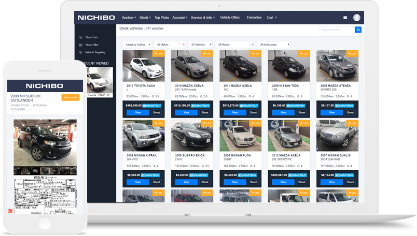Image resolution: width=417 pixels, height=236 pixels.
Task: Open Sheet for 2008 Mazda Atenza
Action: click(350, 112)
